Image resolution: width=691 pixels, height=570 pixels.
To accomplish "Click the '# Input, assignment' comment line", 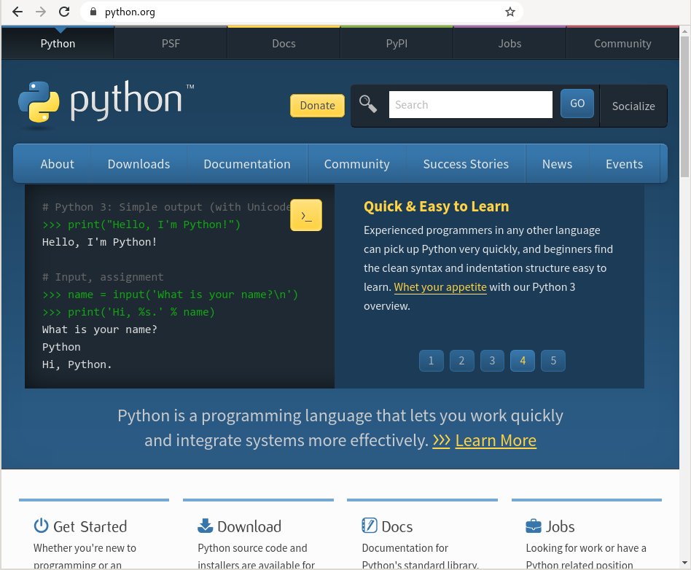I will coord(103,277).
